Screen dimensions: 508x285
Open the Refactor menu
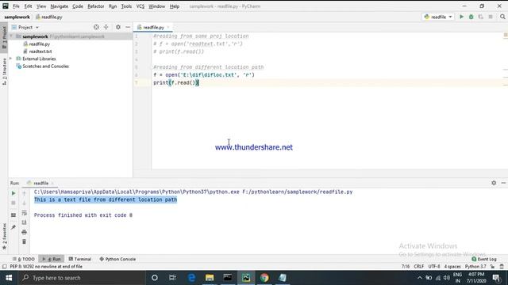pyautogui.click(x=95, y=6)
